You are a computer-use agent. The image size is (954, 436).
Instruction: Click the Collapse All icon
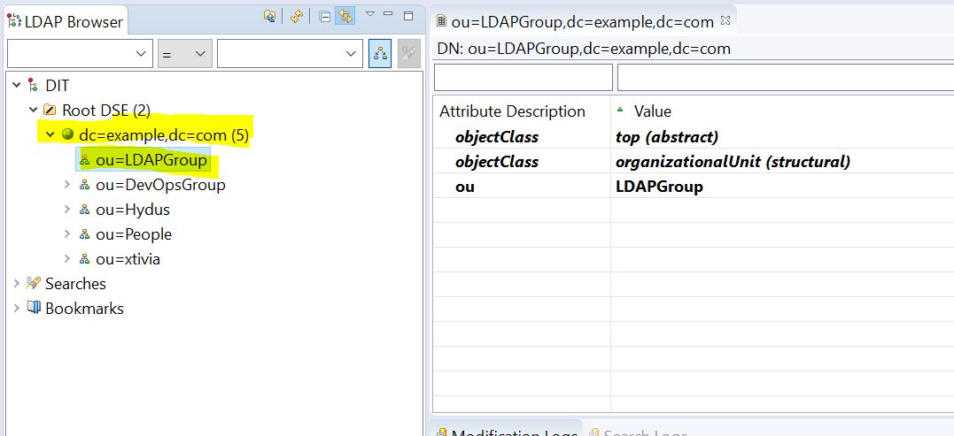(325, 17)
